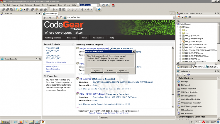
Task: Click the Iniciar start button
Action: coord(5,122)
